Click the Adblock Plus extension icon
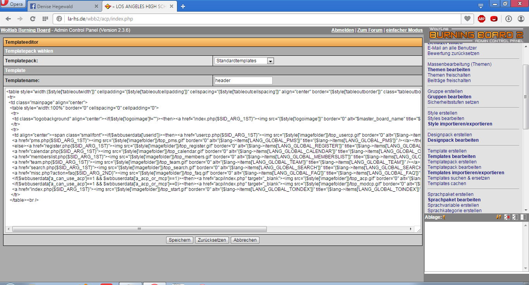The width and height of the screenshot is (529, 285). click(481, 19)
